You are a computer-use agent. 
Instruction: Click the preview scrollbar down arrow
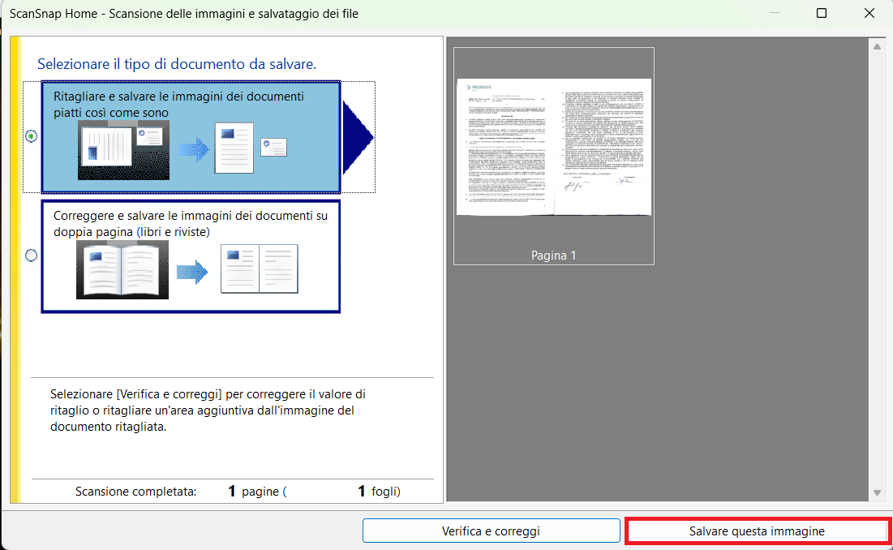tap(876, 492)
